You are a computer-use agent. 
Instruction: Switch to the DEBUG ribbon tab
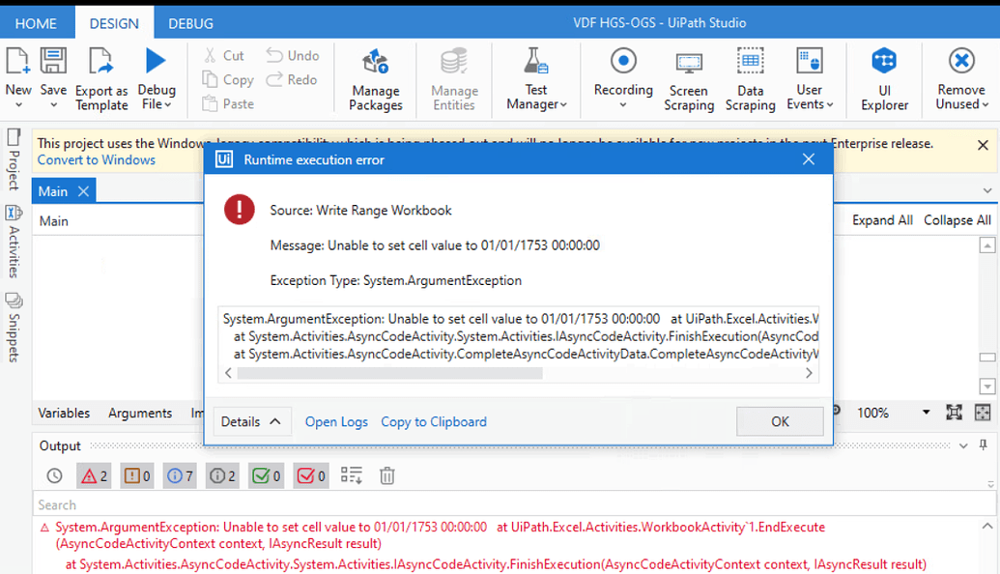tap(189, 22)
